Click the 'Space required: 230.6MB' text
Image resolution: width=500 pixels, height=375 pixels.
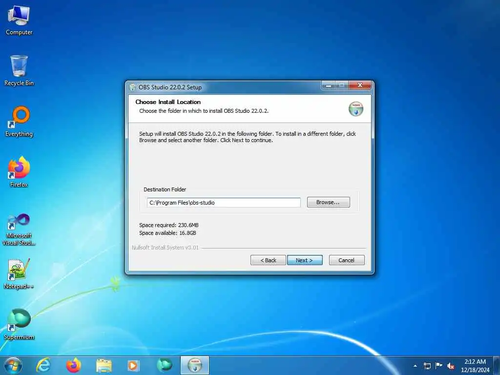tap(168, 225)
